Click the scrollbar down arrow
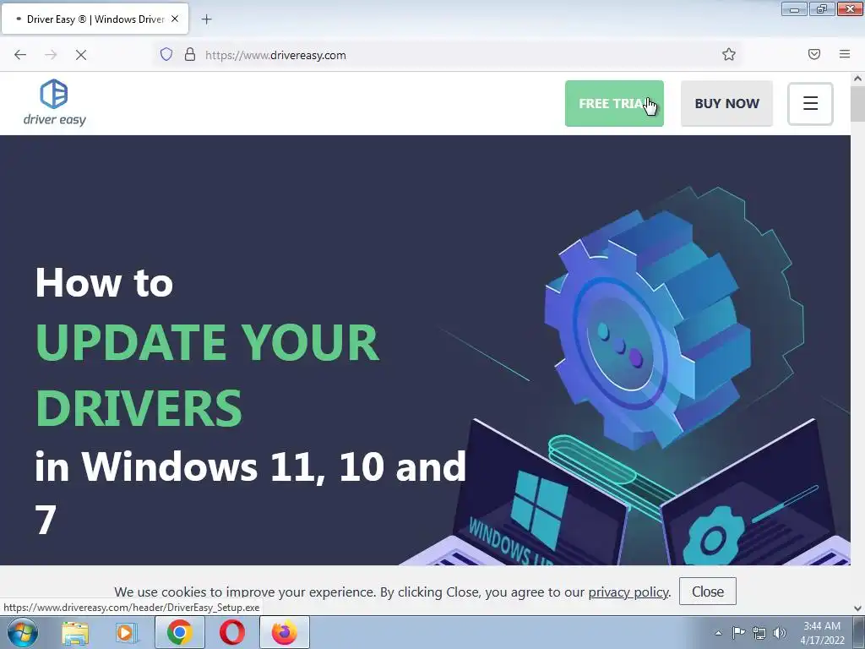Viewport: 865px width, 649px height. (x=857, y=608)
